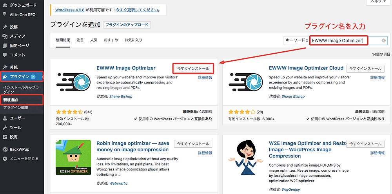Switch to the 人気 tab
Screen dimensions: 392x194
[94, 40]
